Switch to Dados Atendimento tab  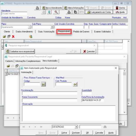point(24,31)
